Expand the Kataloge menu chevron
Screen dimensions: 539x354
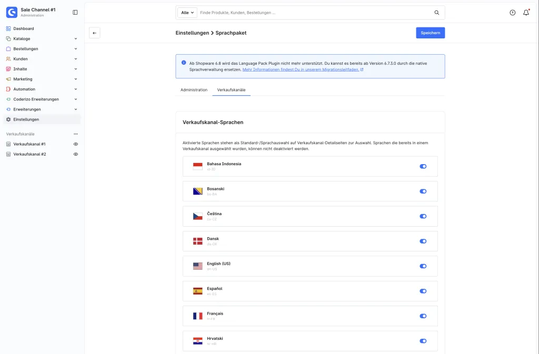76,39
